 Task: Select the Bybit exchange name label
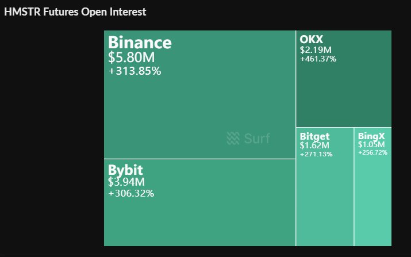click(125, 170)
